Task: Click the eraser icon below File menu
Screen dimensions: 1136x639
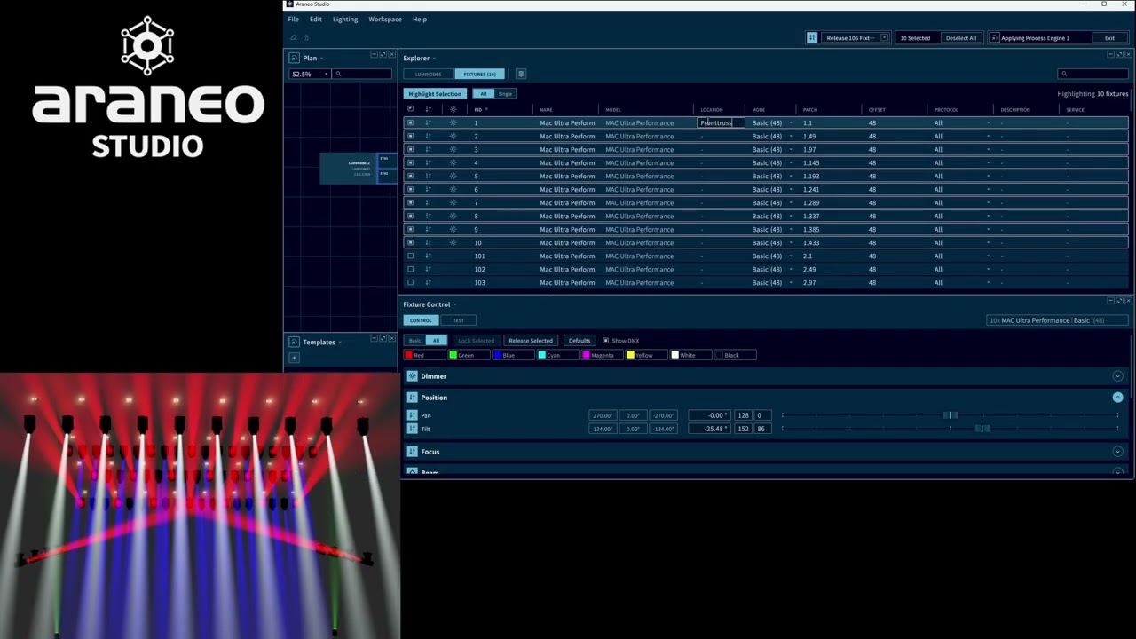Action: pos(294,37)
